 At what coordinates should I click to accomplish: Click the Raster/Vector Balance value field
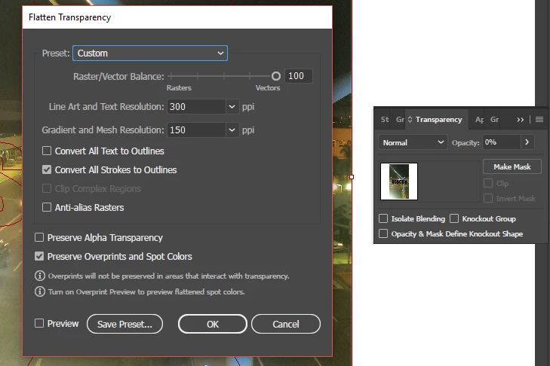(298, 76)
